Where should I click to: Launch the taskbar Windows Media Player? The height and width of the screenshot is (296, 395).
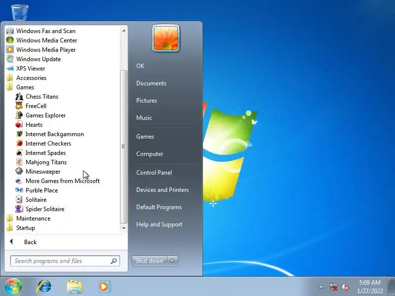pos(104,287)
